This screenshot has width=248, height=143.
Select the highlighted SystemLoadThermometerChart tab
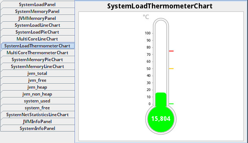pos(38,46)
